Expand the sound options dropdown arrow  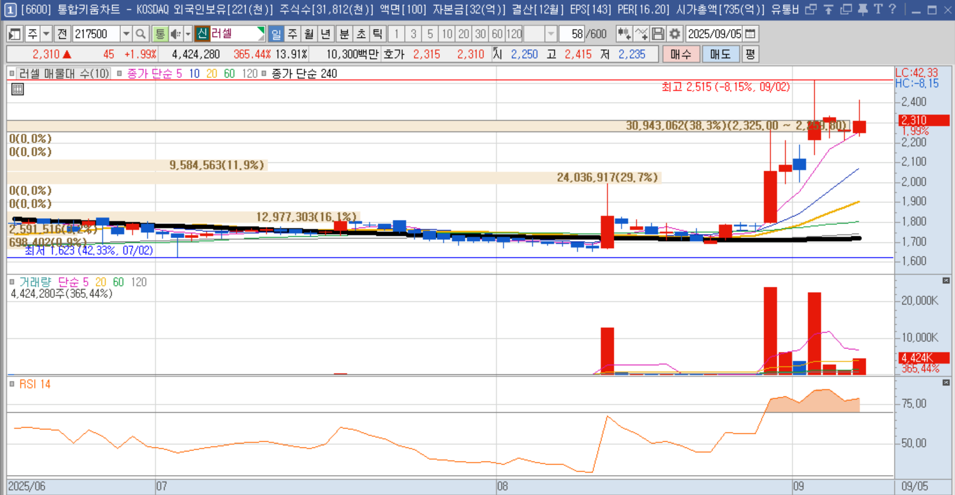[x=188, y=34]
